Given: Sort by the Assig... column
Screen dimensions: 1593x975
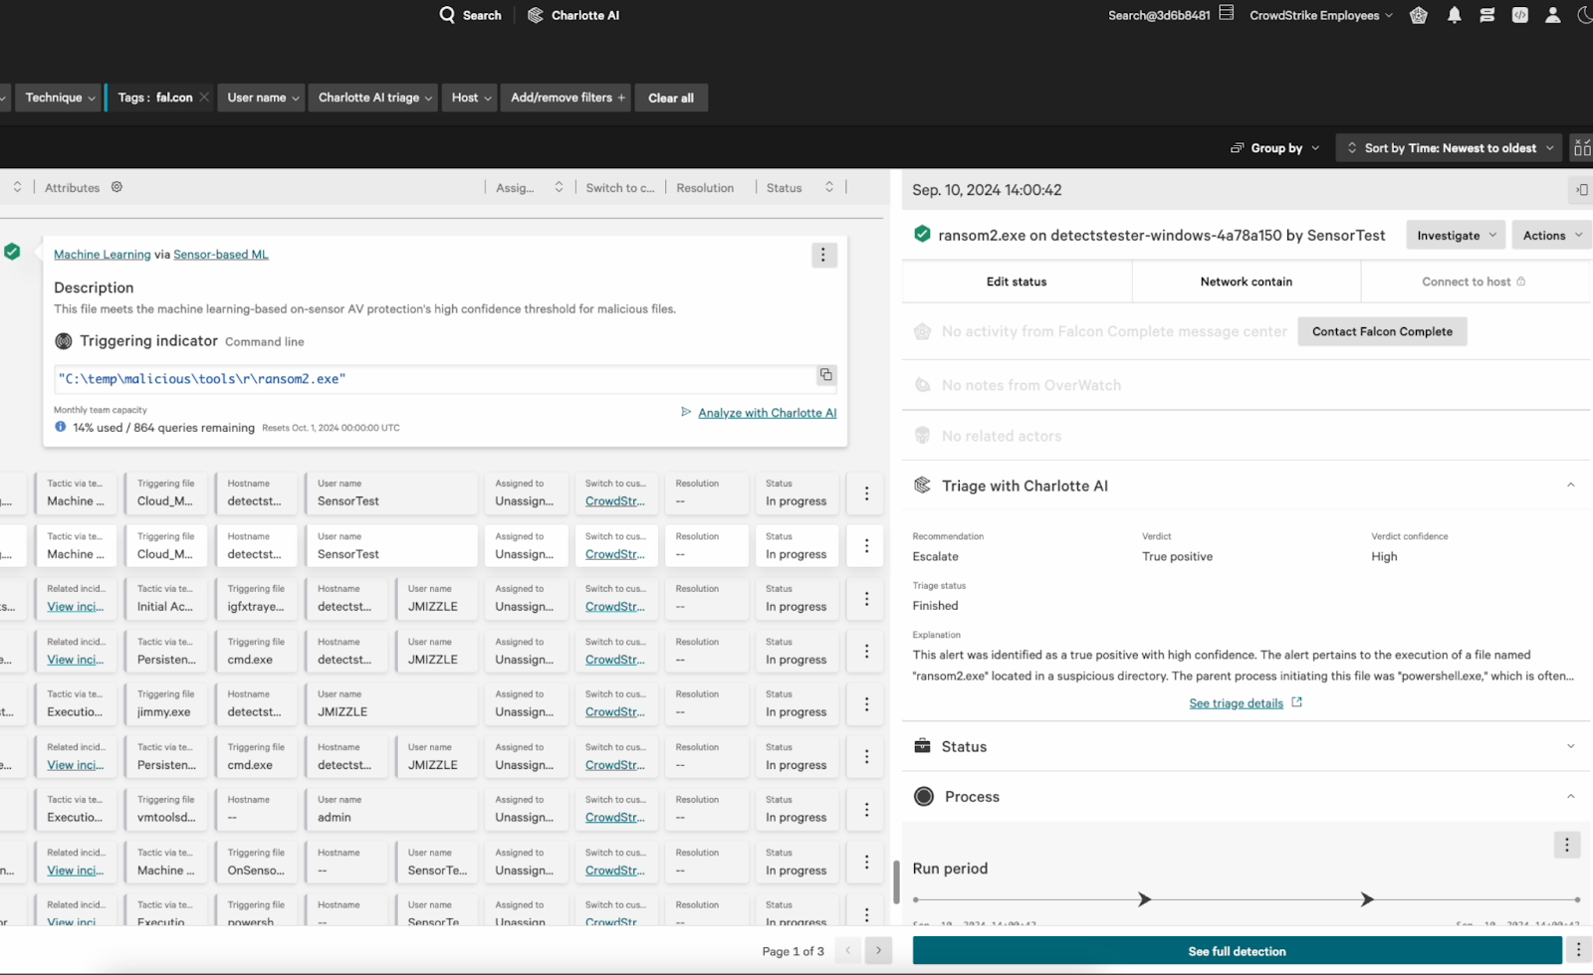Looking at the screenshot, I should click(559, 187).
